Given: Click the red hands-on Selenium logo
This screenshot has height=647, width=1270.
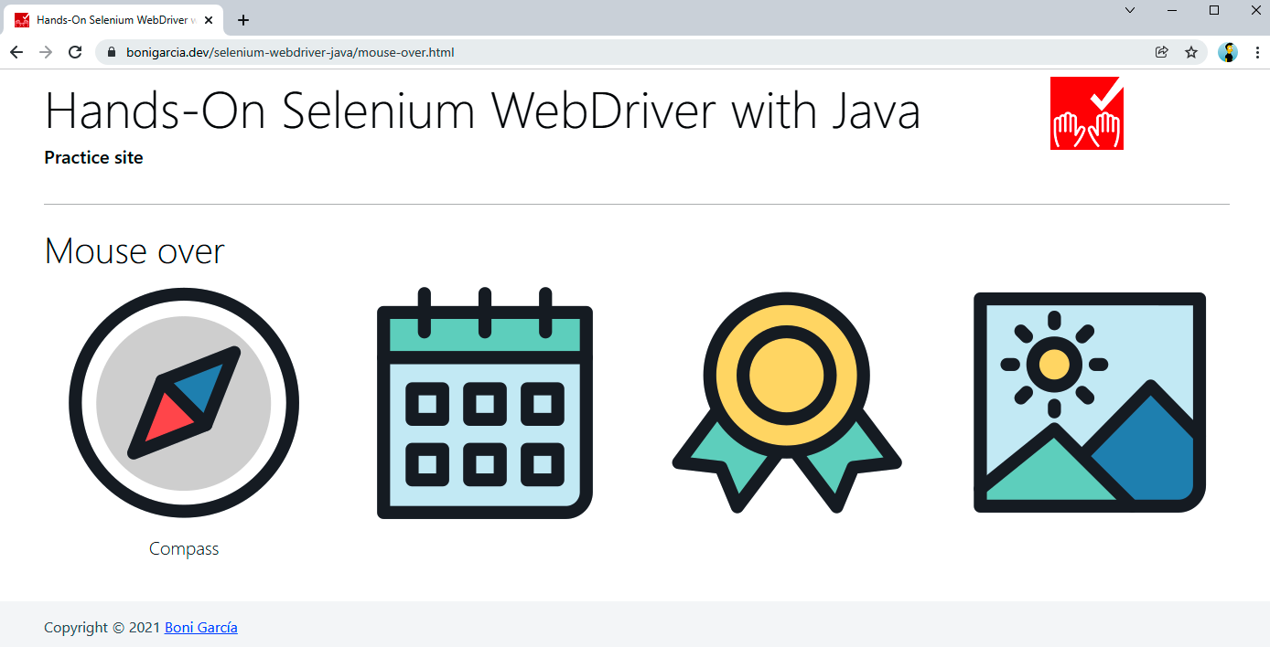Looking at the screenshot, I should [1086, 113].
